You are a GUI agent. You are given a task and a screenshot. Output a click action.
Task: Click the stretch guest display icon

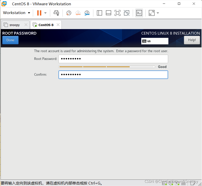point(152,13)
